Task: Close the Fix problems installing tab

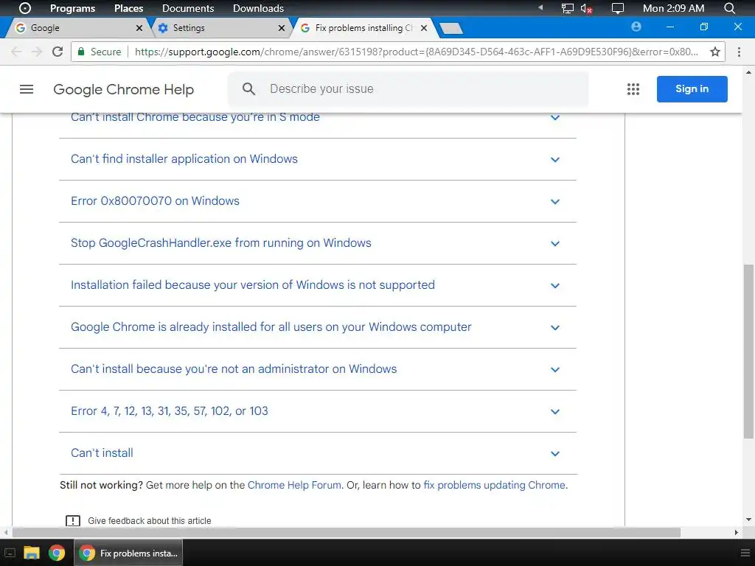Action: point(424,28)
